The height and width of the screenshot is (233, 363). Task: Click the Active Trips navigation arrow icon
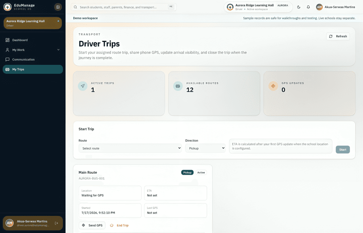pos(83,86)
